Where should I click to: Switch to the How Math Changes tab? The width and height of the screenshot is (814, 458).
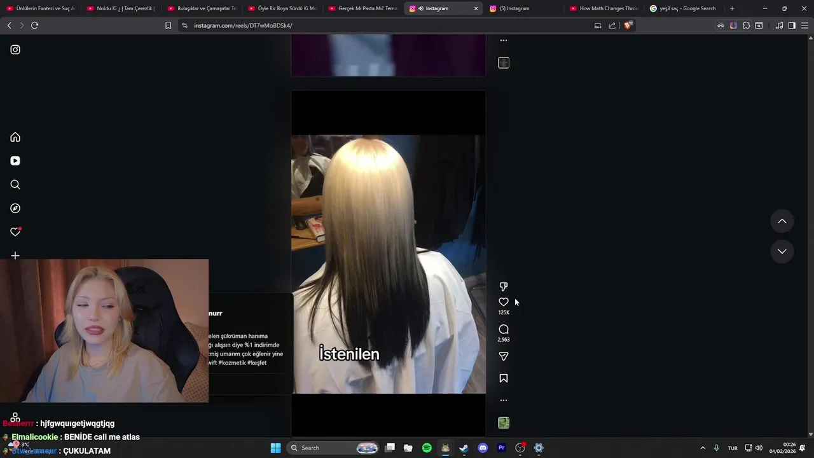[604, 8]
